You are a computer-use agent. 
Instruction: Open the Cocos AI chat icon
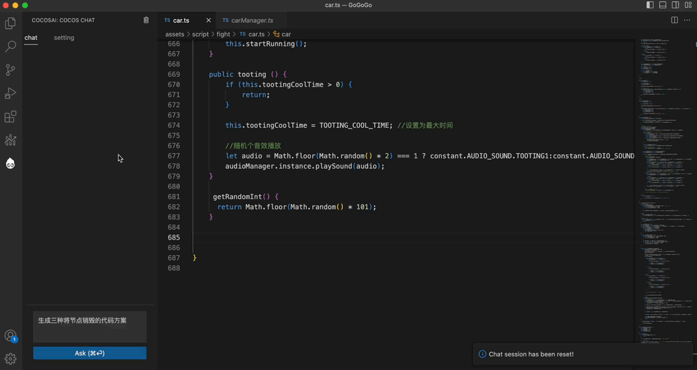[x=10, y=163]
